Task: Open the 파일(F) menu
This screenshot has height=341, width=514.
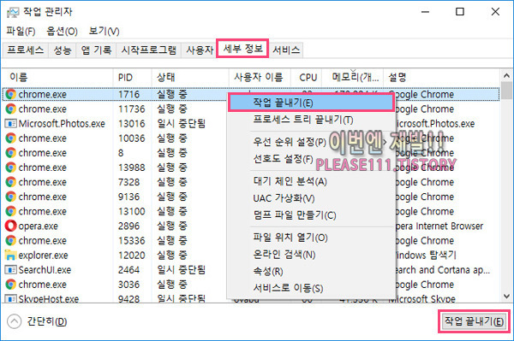Action: pos(21,32)
